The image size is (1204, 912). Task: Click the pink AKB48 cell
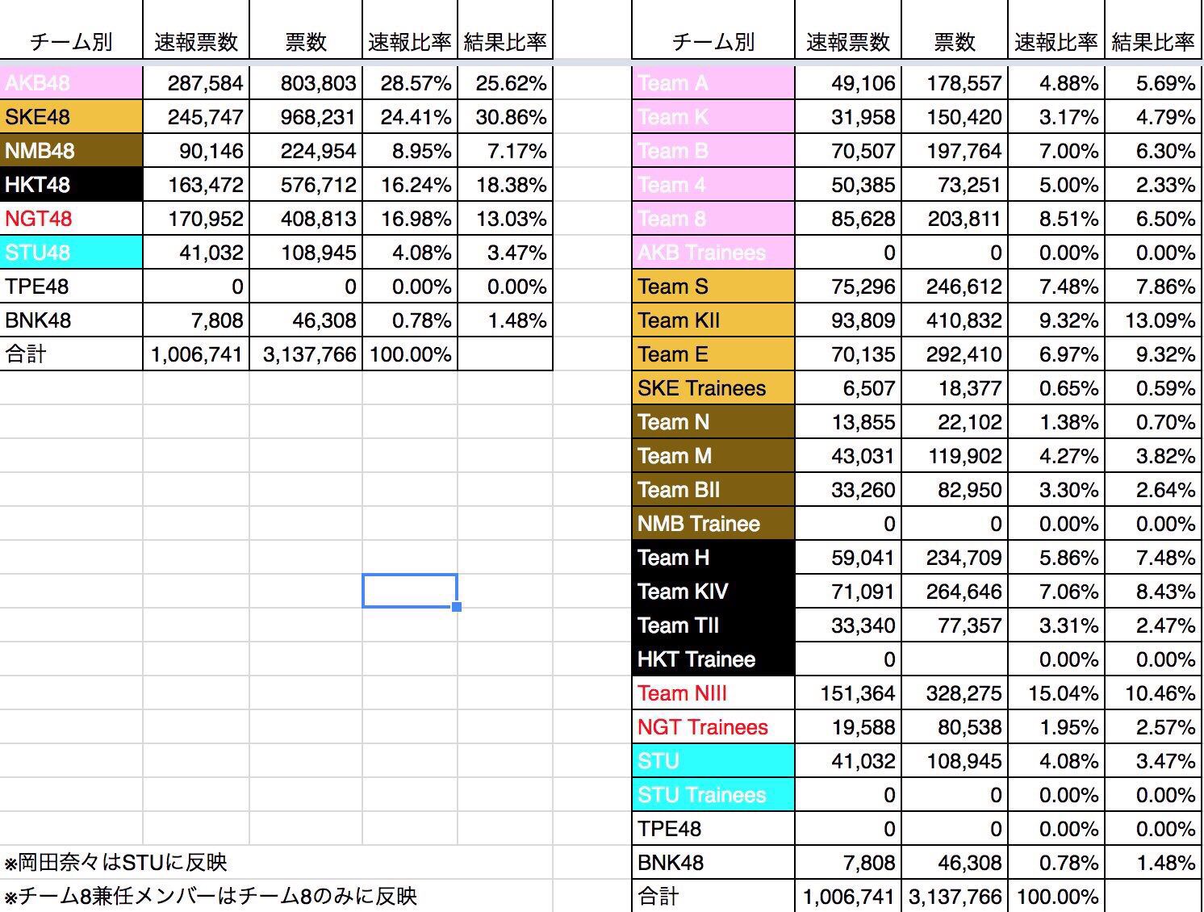[71, 83]
